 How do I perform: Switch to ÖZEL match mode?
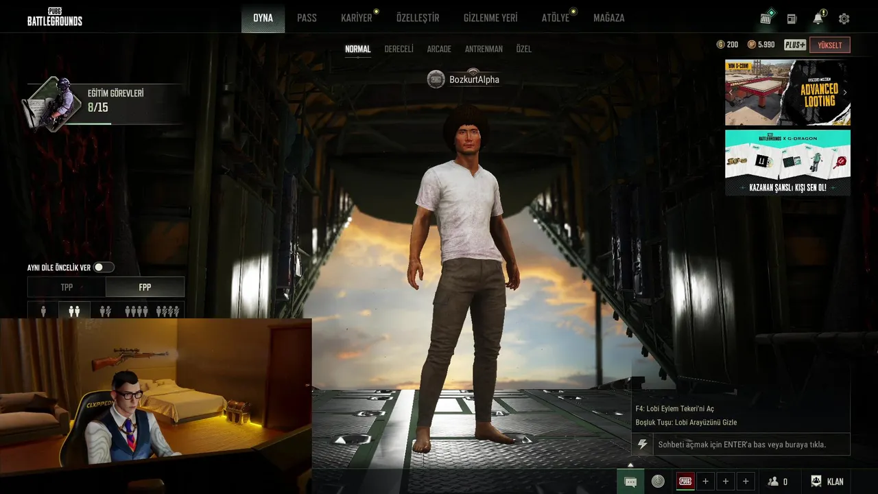[x=523, y=49]
